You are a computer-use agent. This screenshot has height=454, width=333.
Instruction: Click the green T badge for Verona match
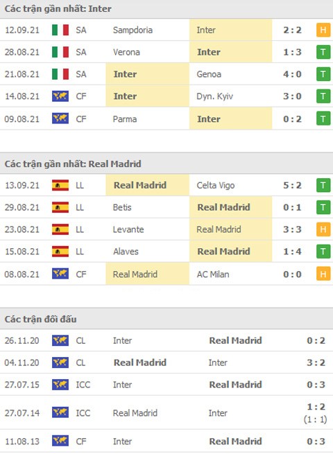[323, 52]
